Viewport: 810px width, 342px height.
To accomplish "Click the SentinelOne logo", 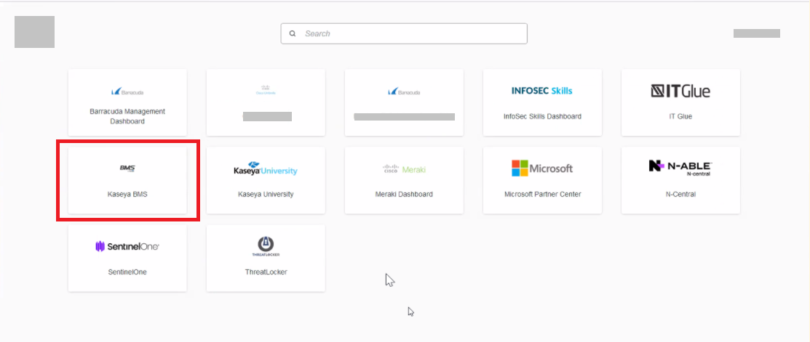I will (127, 247).
